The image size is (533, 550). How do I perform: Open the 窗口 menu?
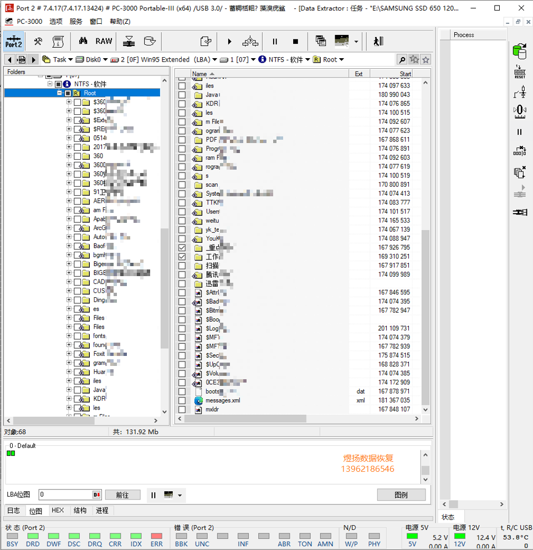click(96, 22)
